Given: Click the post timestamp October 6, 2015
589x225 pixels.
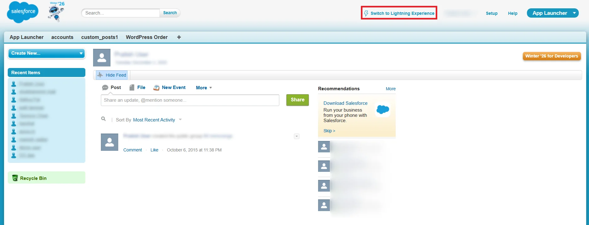Looking at the screenshot, I should [x=194, y=150].
